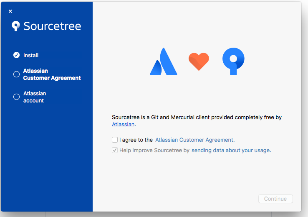Click the orange heart icon
Screen dimensions: 308x217
point(199,61)
